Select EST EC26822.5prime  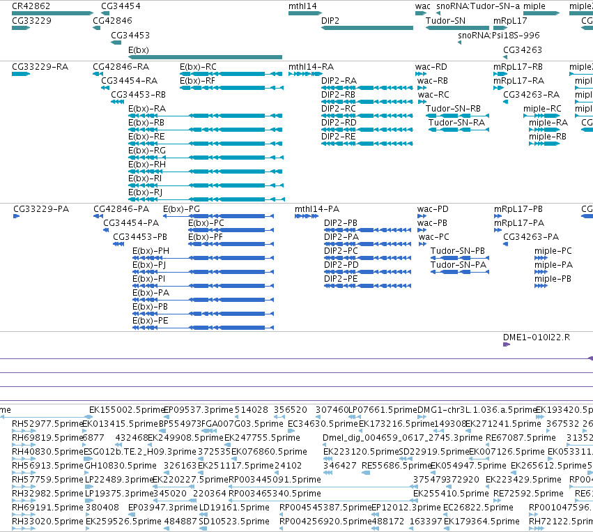point(478,508)
